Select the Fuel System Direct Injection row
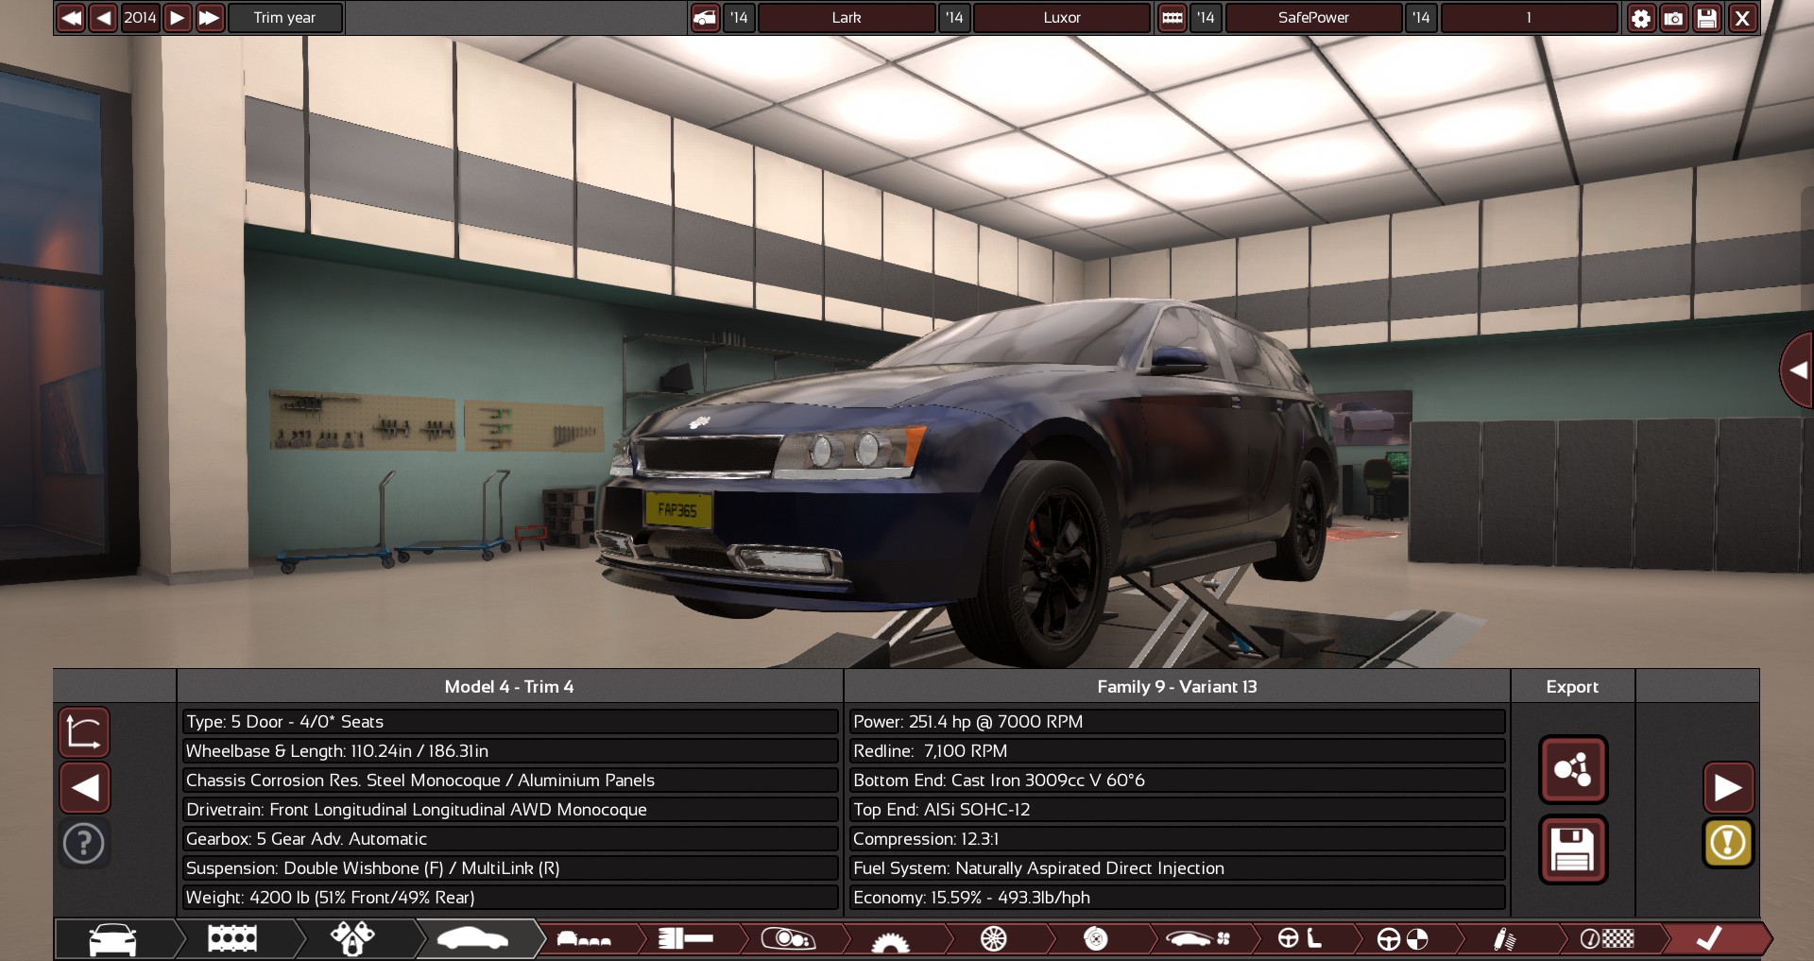This screenshot has height=961, width=1814. click(x=1177, y=868)
